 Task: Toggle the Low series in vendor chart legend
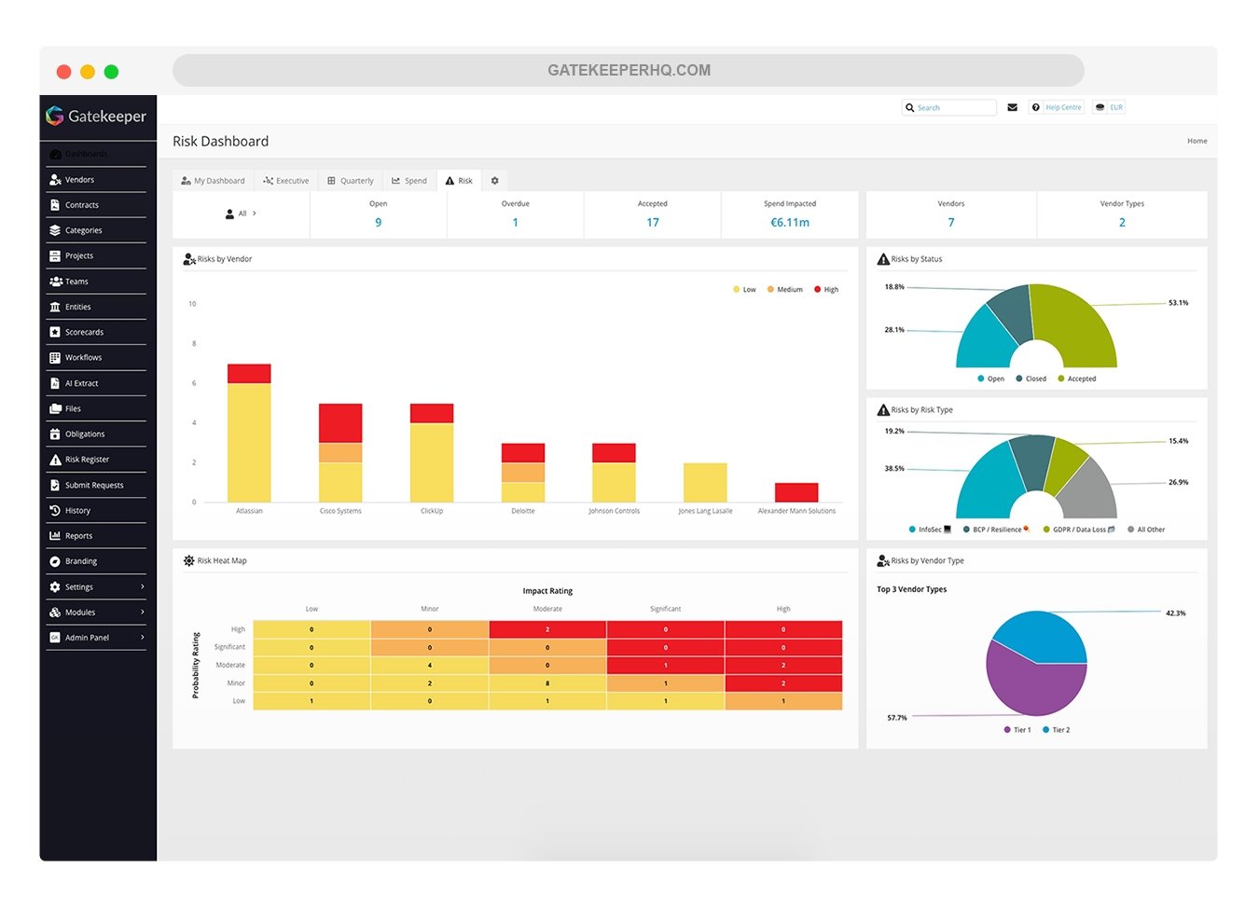pyautogui.click(x=744, y=290)
